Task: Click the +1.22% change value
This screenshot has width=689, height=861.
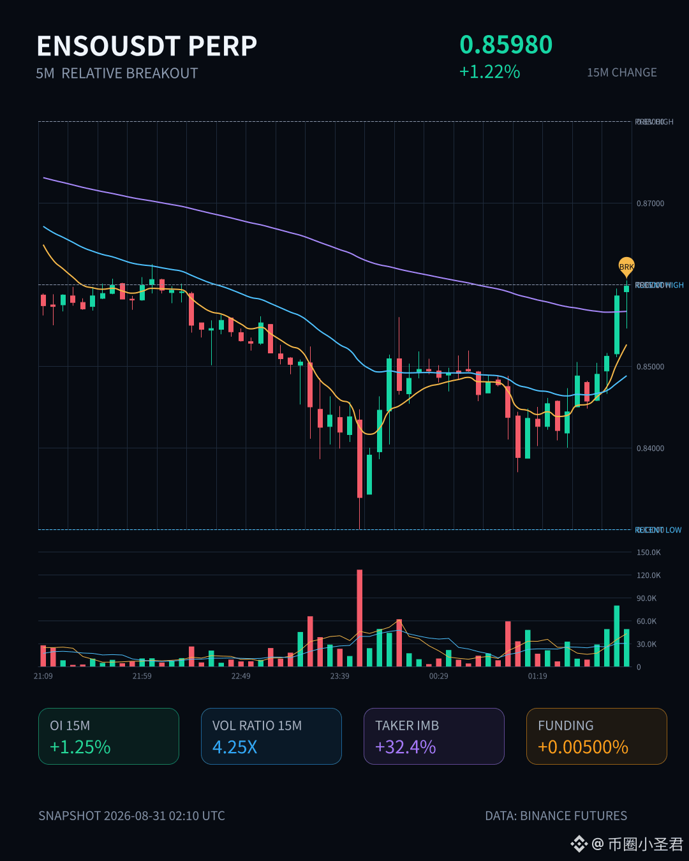Action: [x=490, y=71]
